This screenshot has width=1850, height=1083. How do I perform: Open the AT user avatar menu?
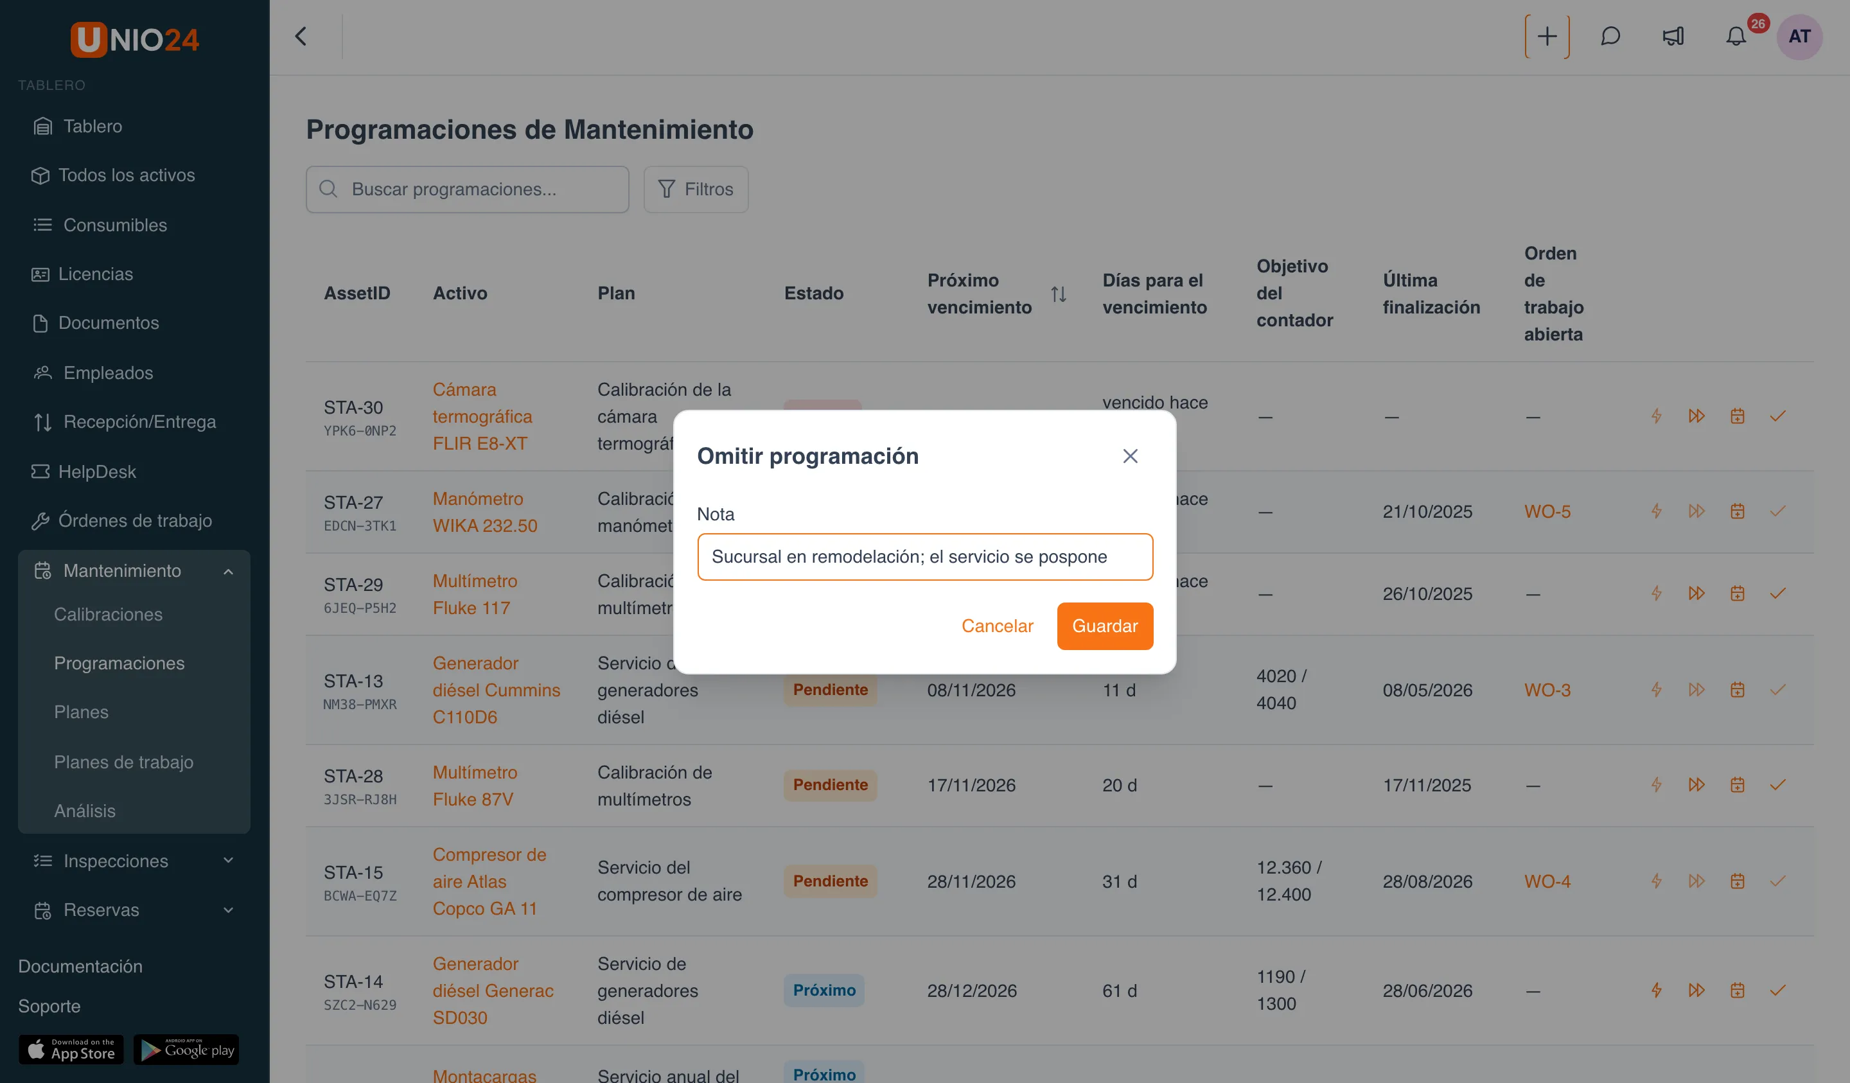1799,36
